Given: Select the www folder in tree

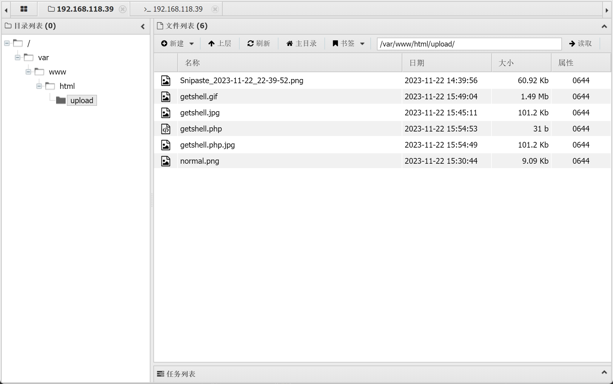Looking at the screenshot, I should click(57, 72).
